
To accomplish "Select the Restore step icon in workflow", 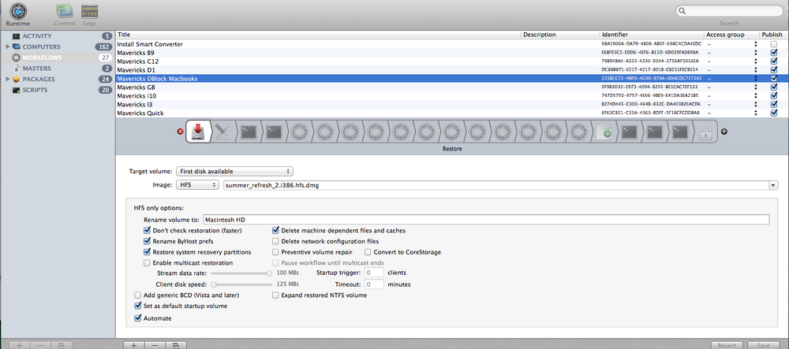I will point(198,132).
